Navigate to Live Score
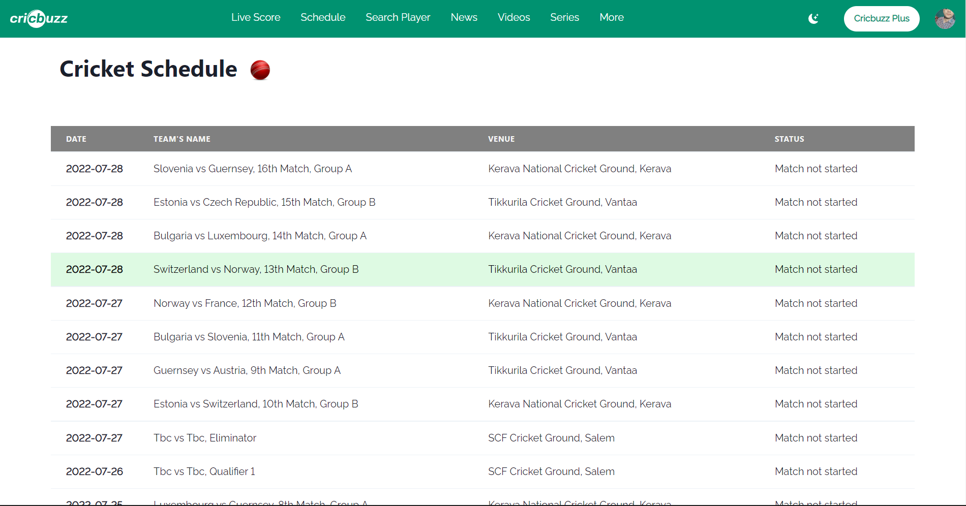Screen dimensions: 966x506 point(256,17)
